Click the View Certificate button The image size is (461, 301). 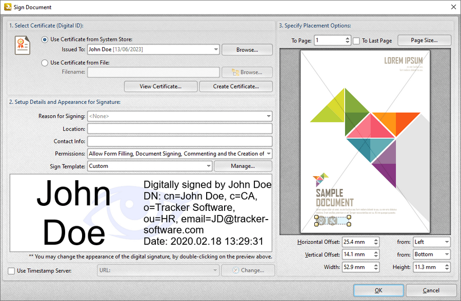point(161,86)
